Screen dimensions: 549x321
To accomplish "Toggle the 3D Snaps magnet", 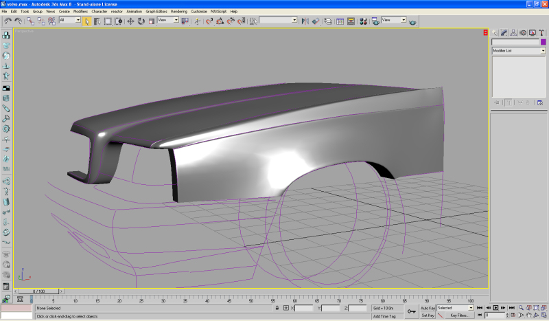I will tap(209, 21).
